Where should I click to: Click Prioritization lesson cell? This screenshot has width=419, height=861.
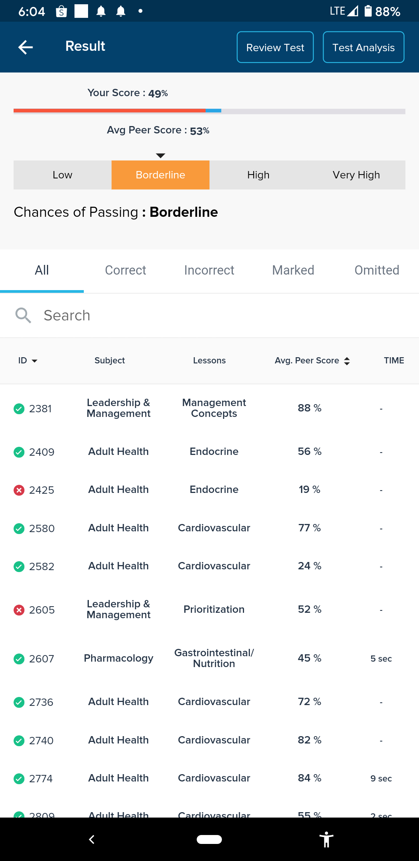point(214,609)
